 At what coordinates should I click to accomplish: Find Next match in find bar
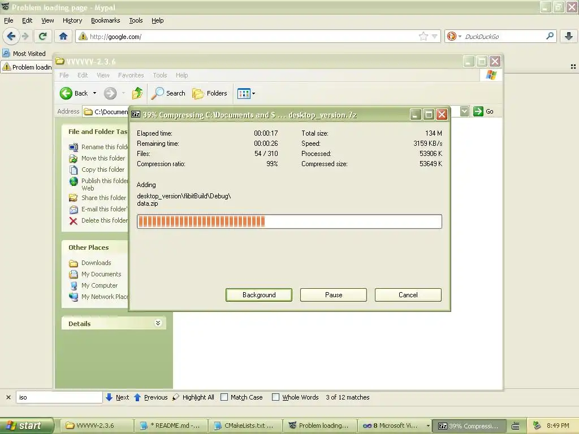click(118, 397)
